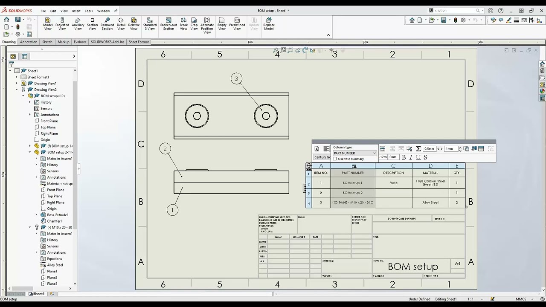Click the Replace Model tool
546x307 pixels.
(x=269, y=24)
